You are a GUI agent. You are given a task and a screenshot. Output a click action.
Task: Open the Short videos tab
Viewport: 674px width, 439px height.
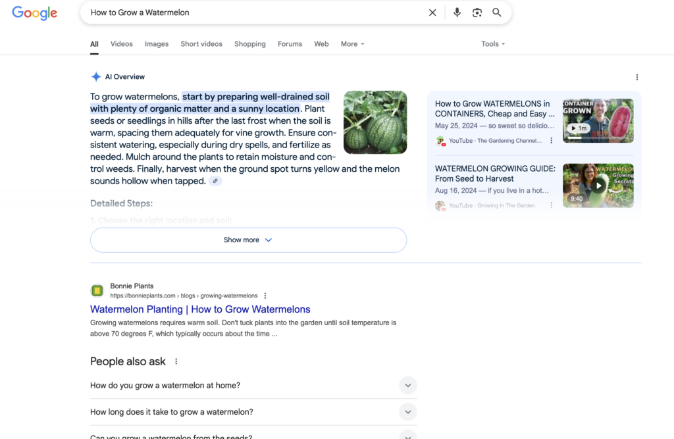(201, 44)
